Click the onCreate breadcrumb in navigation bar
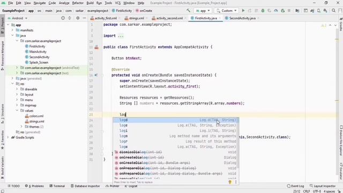The width and height of the screenshot is (343, 193). tap(144, 11)
